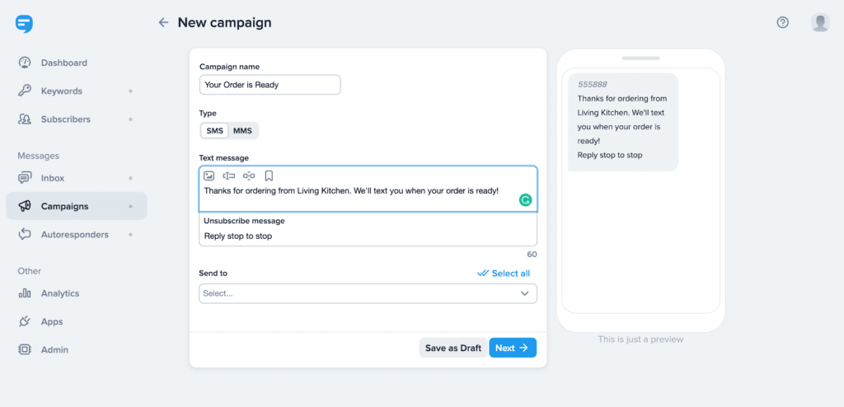
Task: Click the Select all link
Action: 504,274
